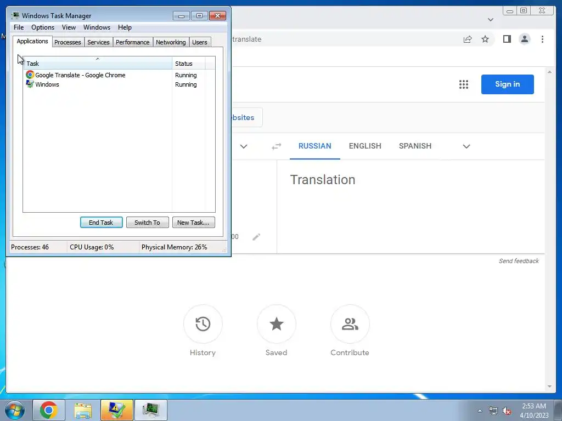Image resolution: width=562 pixels, height=421 pixels.
Task: Click the Running status of Google Chrome task
Action: pos(186,75)
